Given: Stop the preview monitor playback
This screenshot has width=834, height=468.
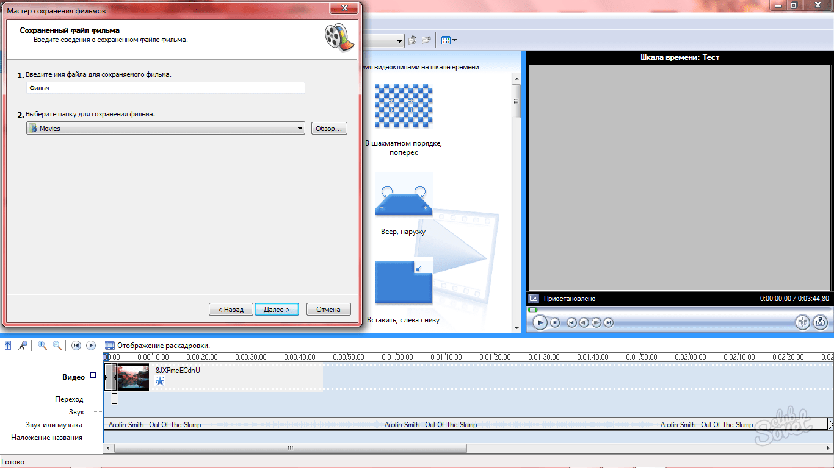Looking at the screenshot, I should 555,322.
